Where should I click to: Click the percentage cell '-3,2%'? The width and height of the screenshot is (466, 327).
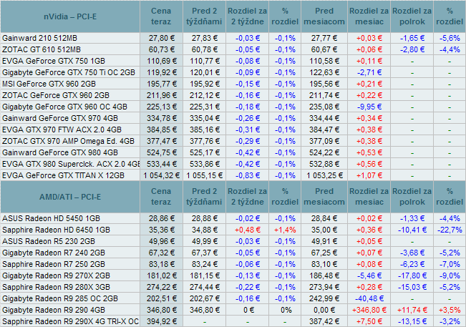tap(450, 321)
